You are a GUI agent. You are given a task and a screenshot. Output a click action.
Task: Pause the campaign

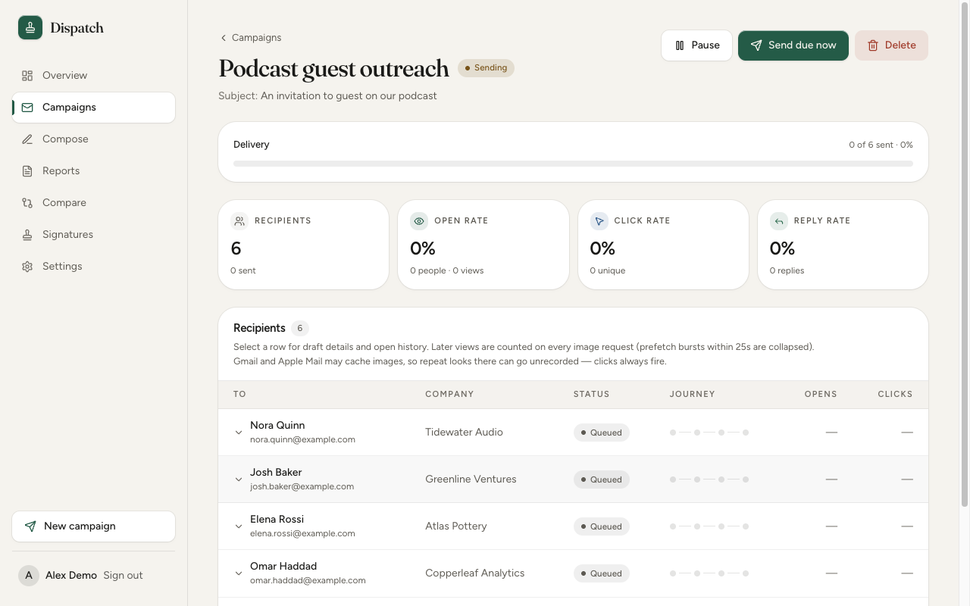coord(697,45)
